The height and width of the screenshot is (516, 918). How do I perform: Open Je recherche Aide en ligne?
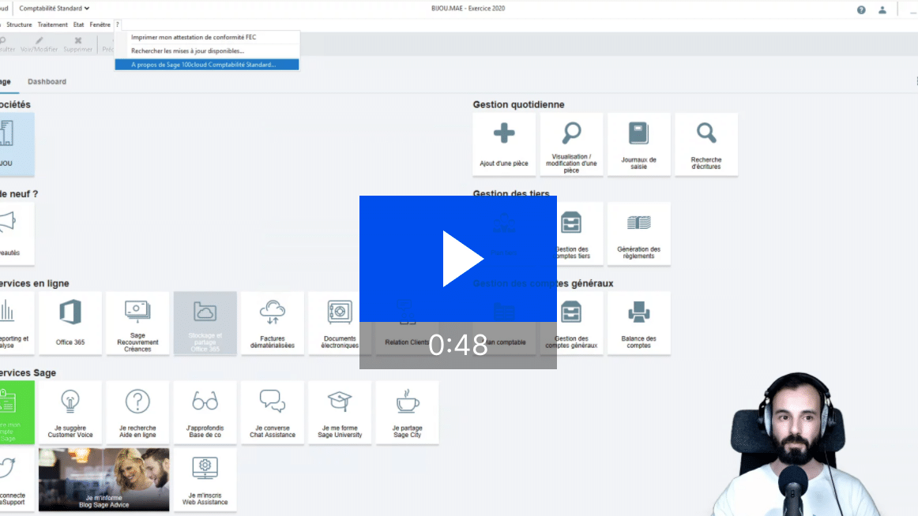click(x=137, y=413)
